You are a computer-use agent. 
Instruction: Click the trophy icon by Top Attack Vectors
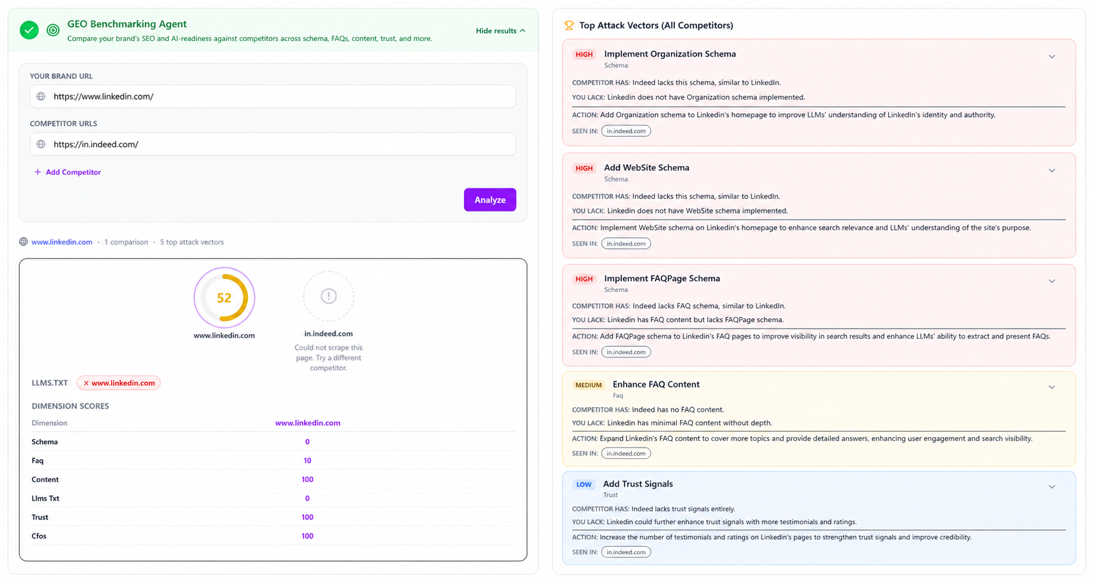(569, 25)
